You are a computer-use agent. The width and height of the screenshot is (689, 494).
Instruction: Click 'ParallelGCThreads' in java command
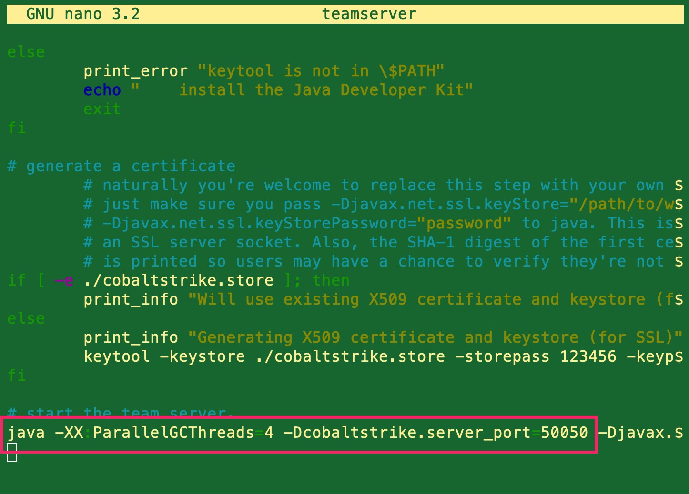tap(174, 433)
